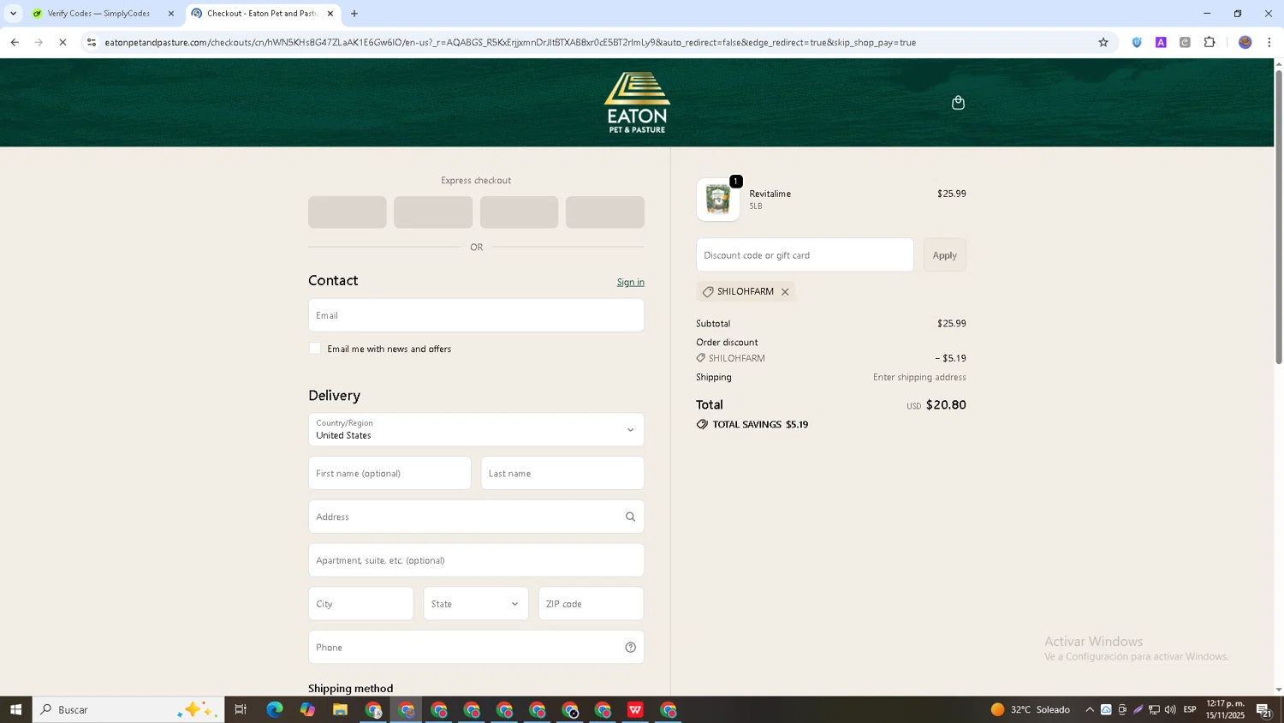This screenshot has height=723, width=1284.
Task: Open Task View on the taskbar
Action: [x=241, y=709]
